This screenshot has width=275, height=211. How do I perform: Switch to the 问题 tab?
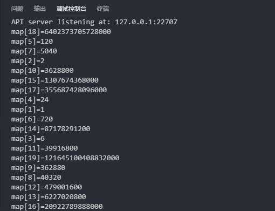pos(17,9)
